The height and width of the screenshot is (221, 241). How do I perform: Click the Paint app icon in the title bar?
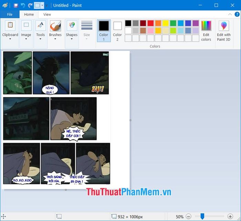point(5,6)
